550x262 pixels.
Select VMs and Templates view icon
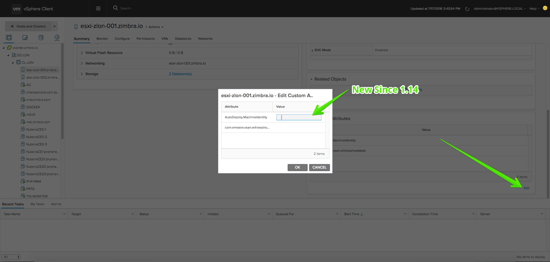(x=25, y=37)
